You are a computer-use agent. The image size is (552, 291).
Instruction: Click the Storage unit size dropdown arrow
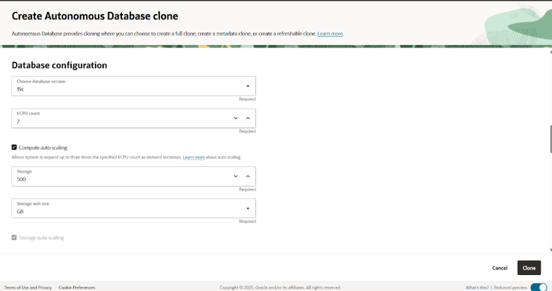click(x=248, y=208)
